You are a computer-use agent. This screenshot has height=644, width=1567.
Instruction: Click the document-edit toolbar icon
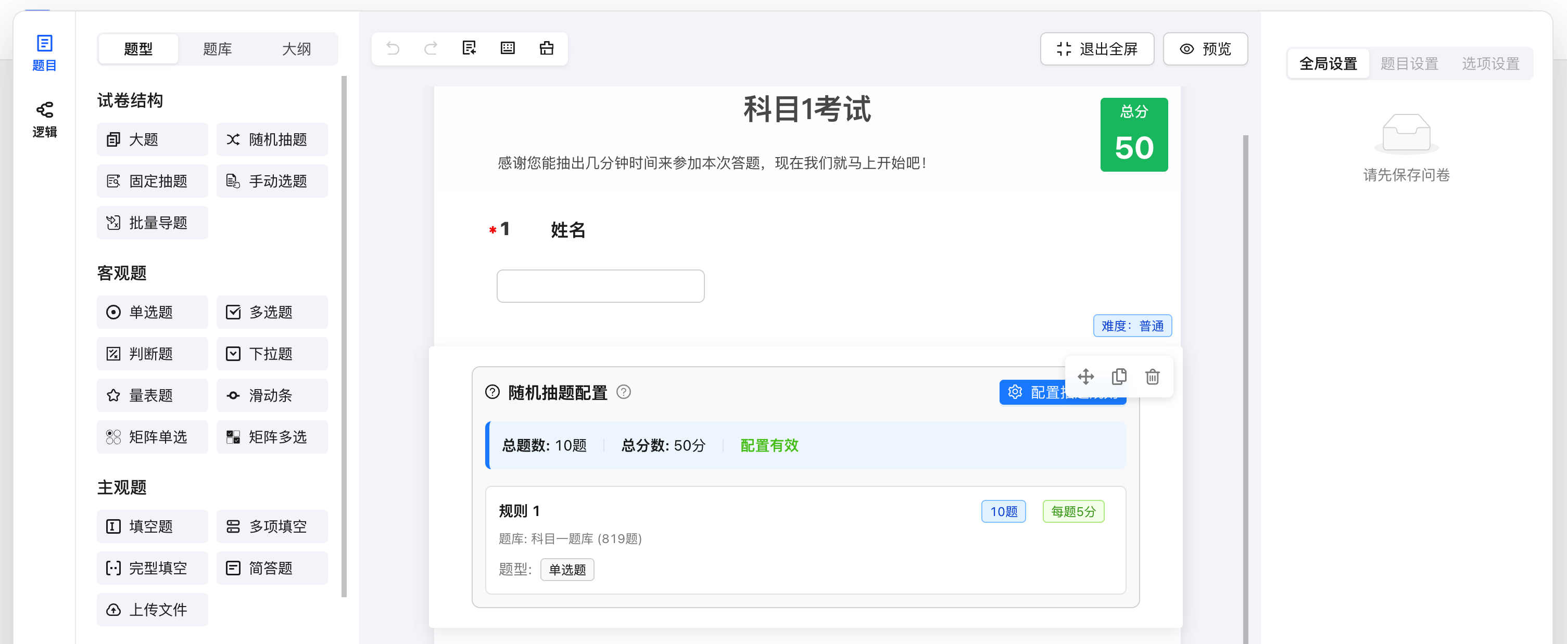pyautogui.click(x=469, y=48)
